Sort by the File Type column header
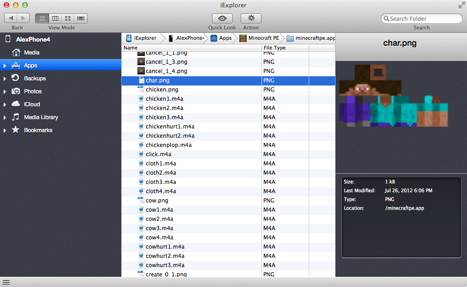 point(274,48)
